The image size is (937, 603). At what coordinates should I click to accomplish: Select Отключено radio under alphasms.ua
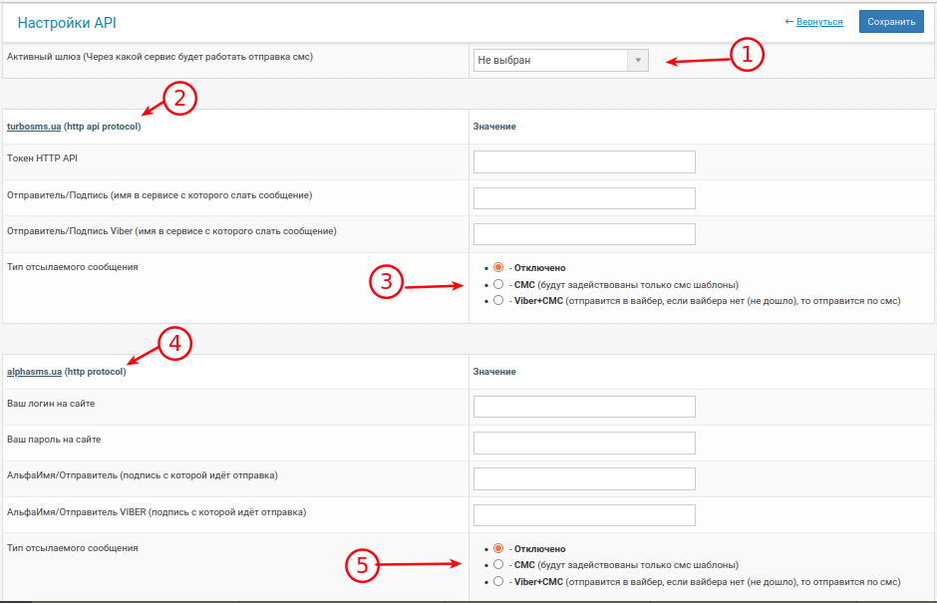(x=498, y=548)
